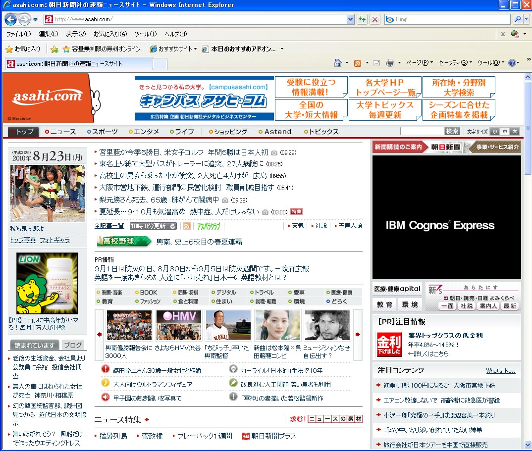Open the 表示(V) menu

76,34
